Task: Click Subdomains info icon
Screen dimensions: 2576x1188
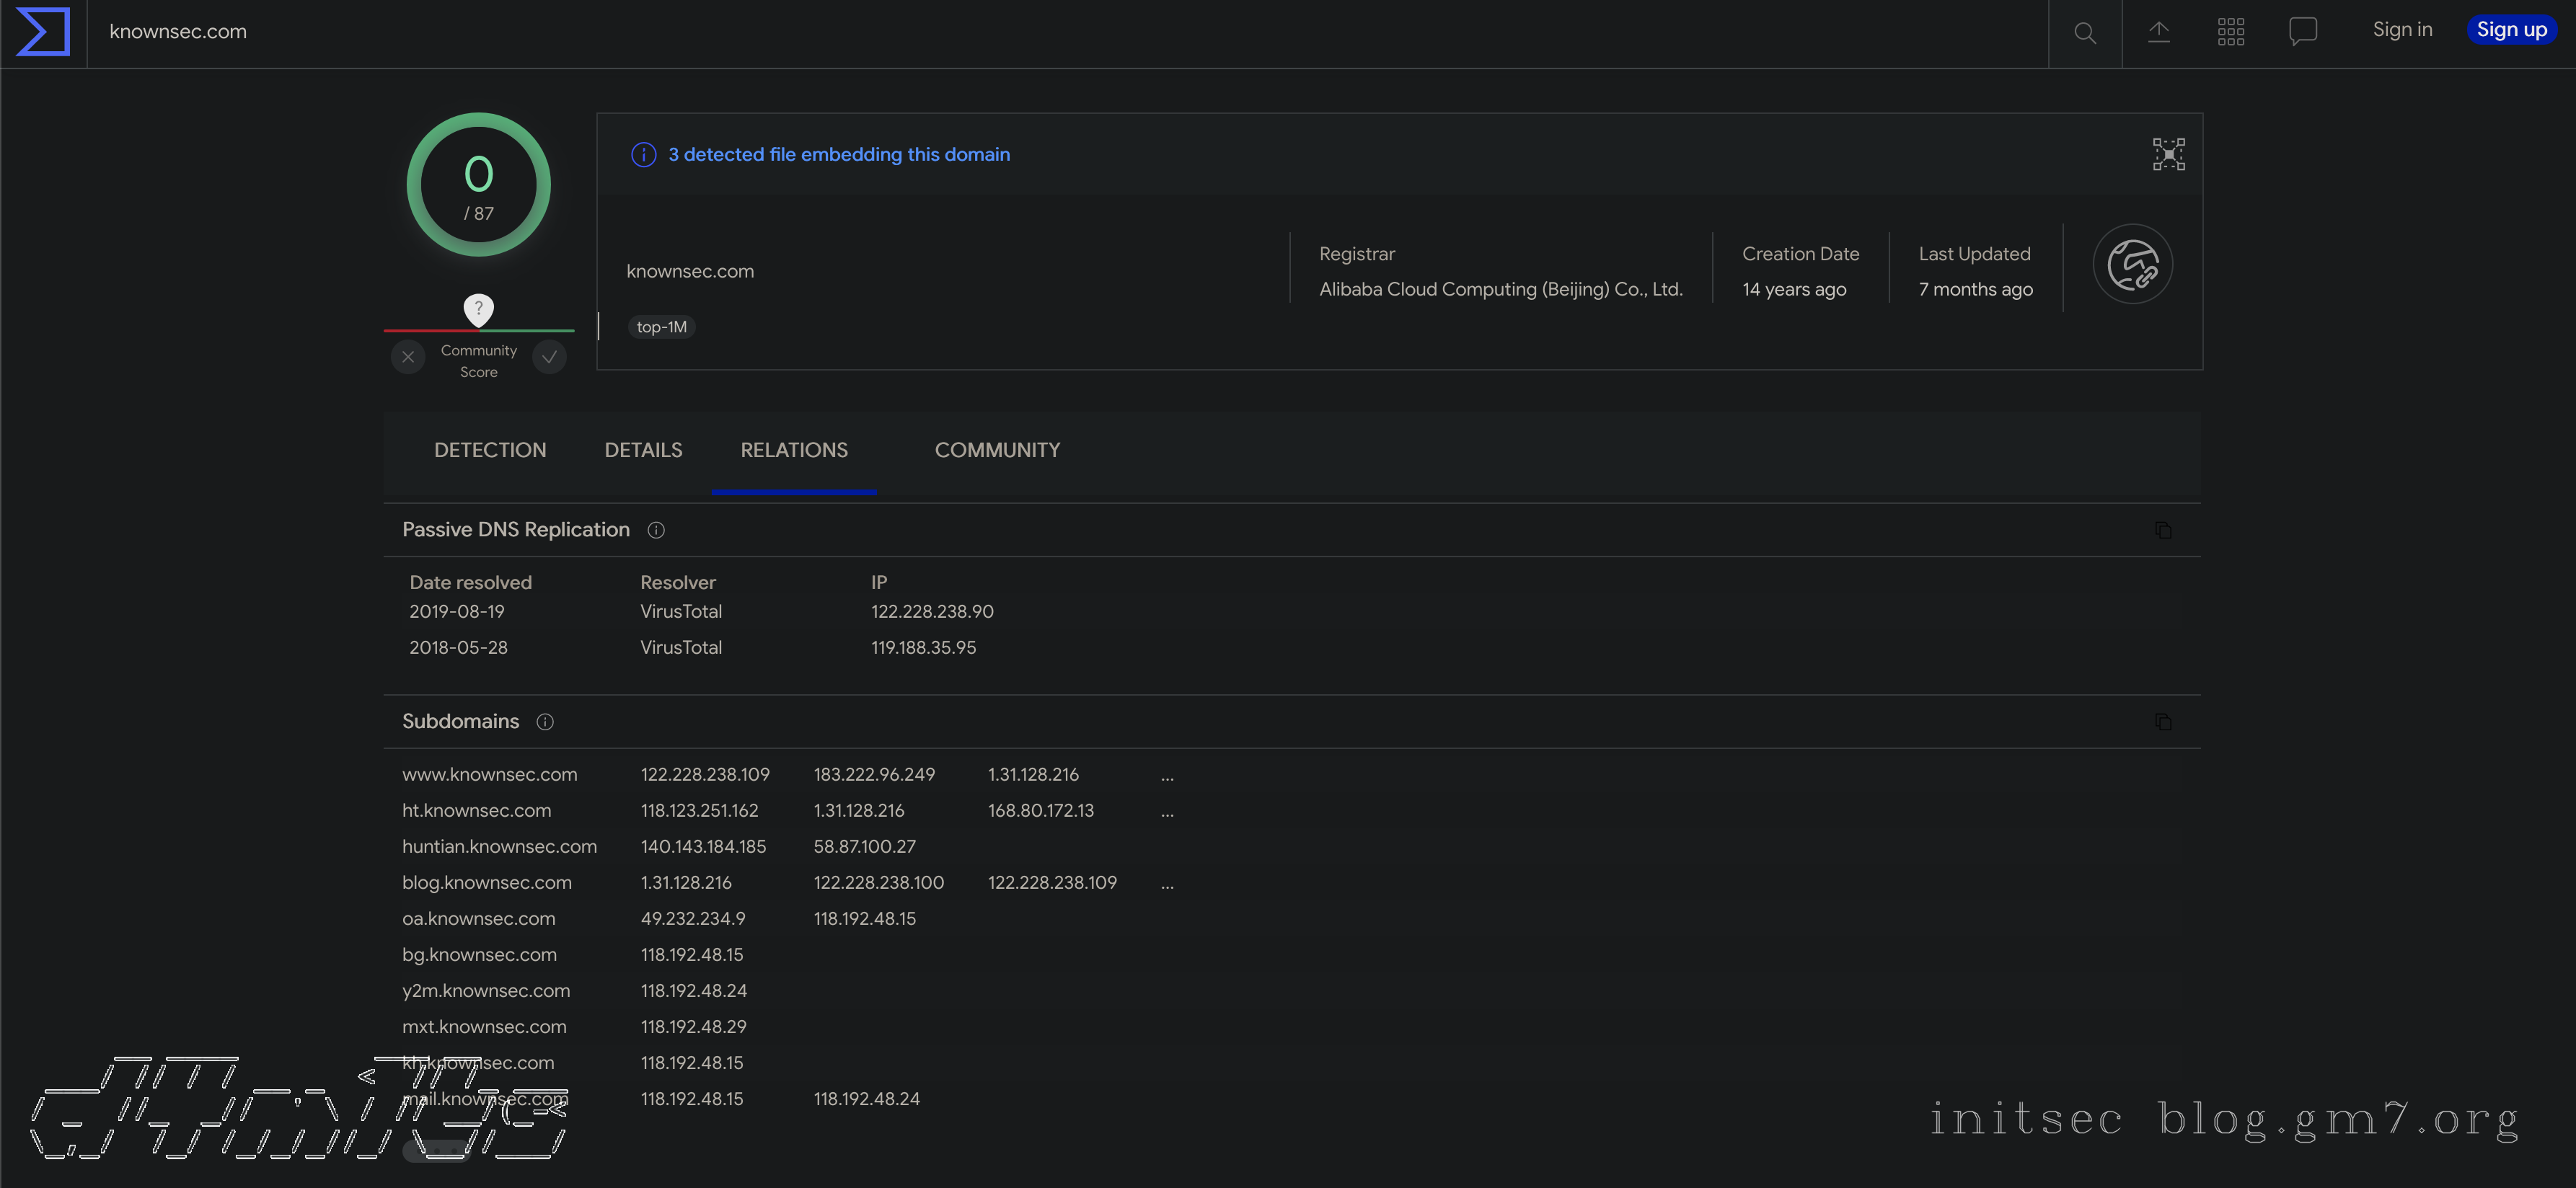Action: [545, 722]
